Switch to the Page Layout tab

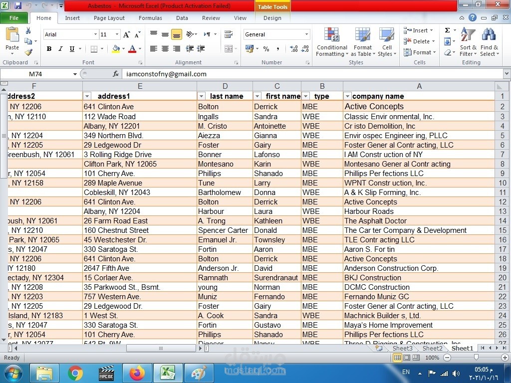(x=109, y=18)
